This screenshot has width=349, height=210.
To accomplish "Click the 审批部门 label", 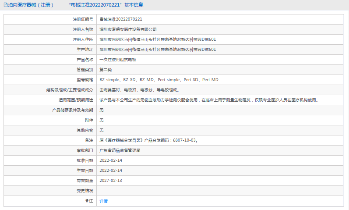I will tap(85, 150).
